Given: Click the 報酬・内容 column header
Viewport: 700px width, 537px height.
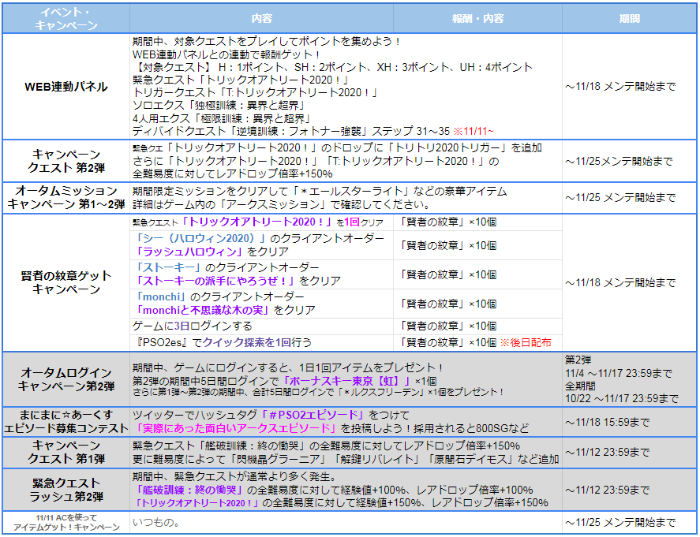Looking at the screenshot, I should coord(477,18).
